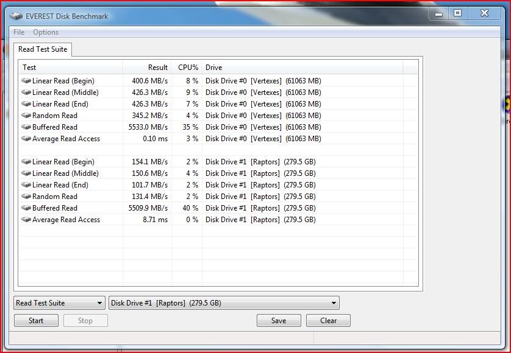Click Vertexes drive text in Buffered Read row
Screen dimensions: 511x353
coord(263,127)
